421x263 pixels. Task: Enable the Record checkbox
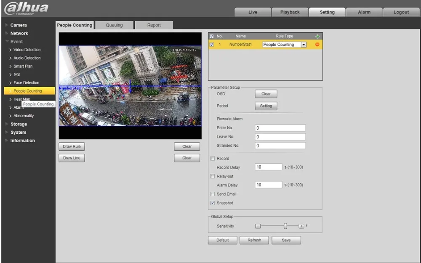click(213, 159)
